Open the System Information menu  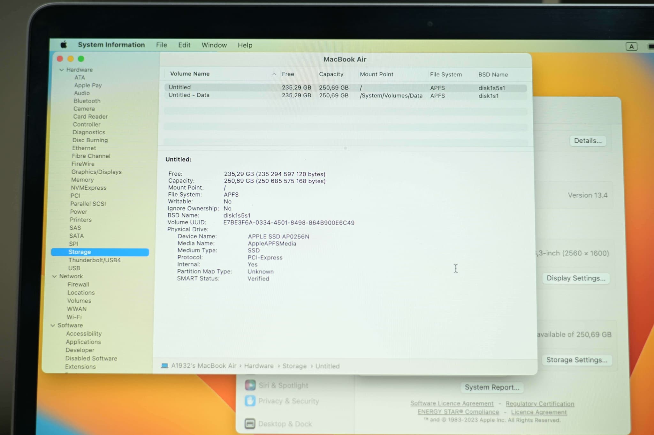111,45
